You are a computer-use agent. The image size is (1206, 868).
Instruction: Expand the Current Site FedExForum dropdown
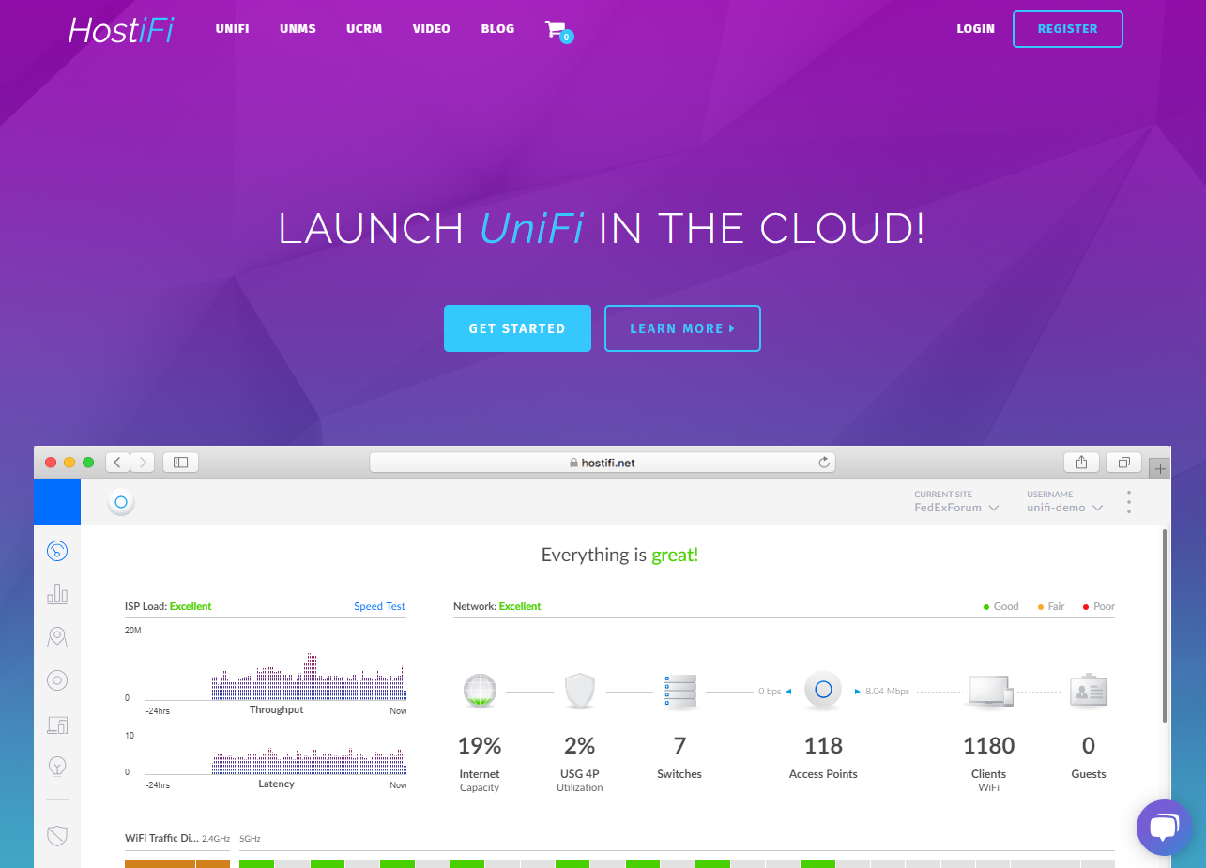pyautogui.click(x=956, y=508)
